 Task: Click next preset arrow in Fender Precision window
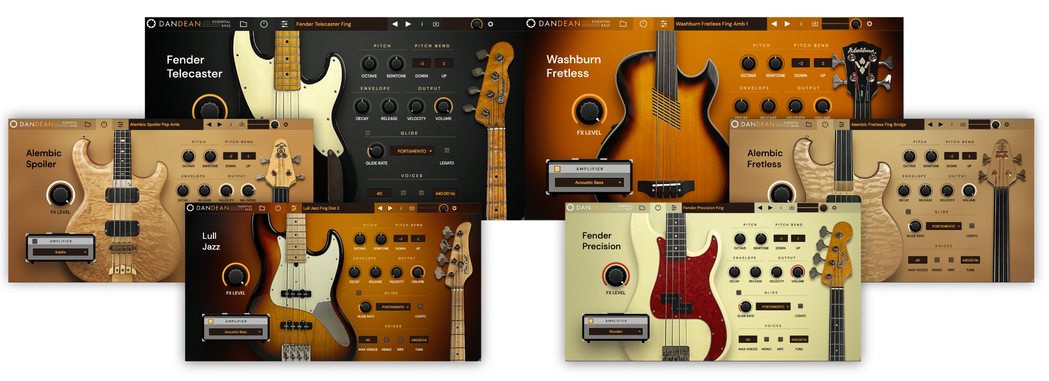point(770,208)
